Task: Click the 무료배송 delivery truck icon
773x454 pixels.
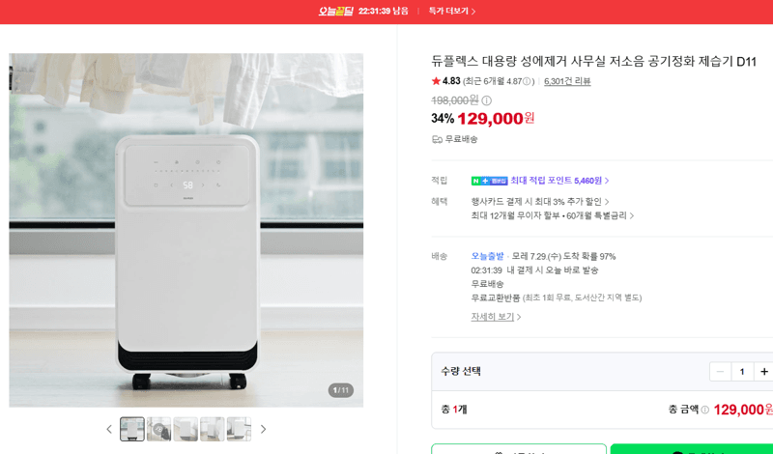Action: [437, 139]
